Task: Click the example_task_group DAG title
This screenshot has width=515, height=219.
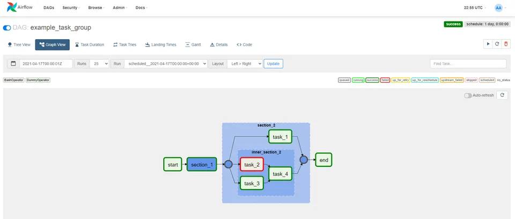Action: [x=61, y=27]
